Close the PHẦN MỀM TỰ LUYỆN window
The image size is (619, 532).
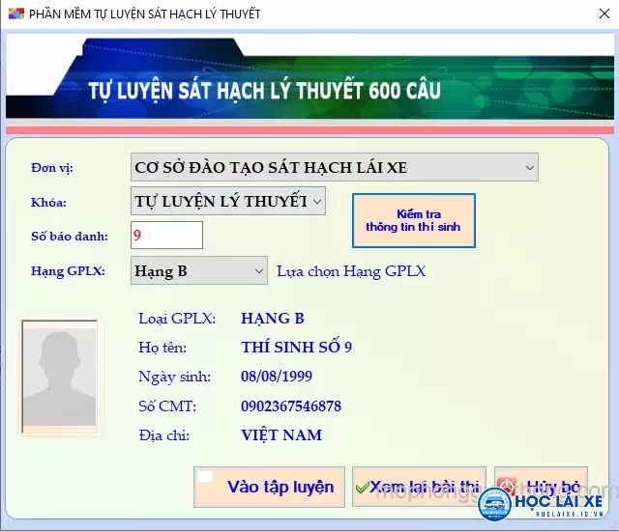point(604,14)
